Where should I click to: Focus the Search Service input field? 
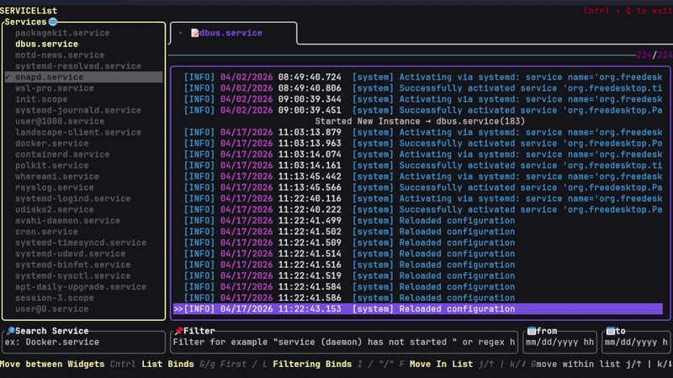click(x=83, y=343)
